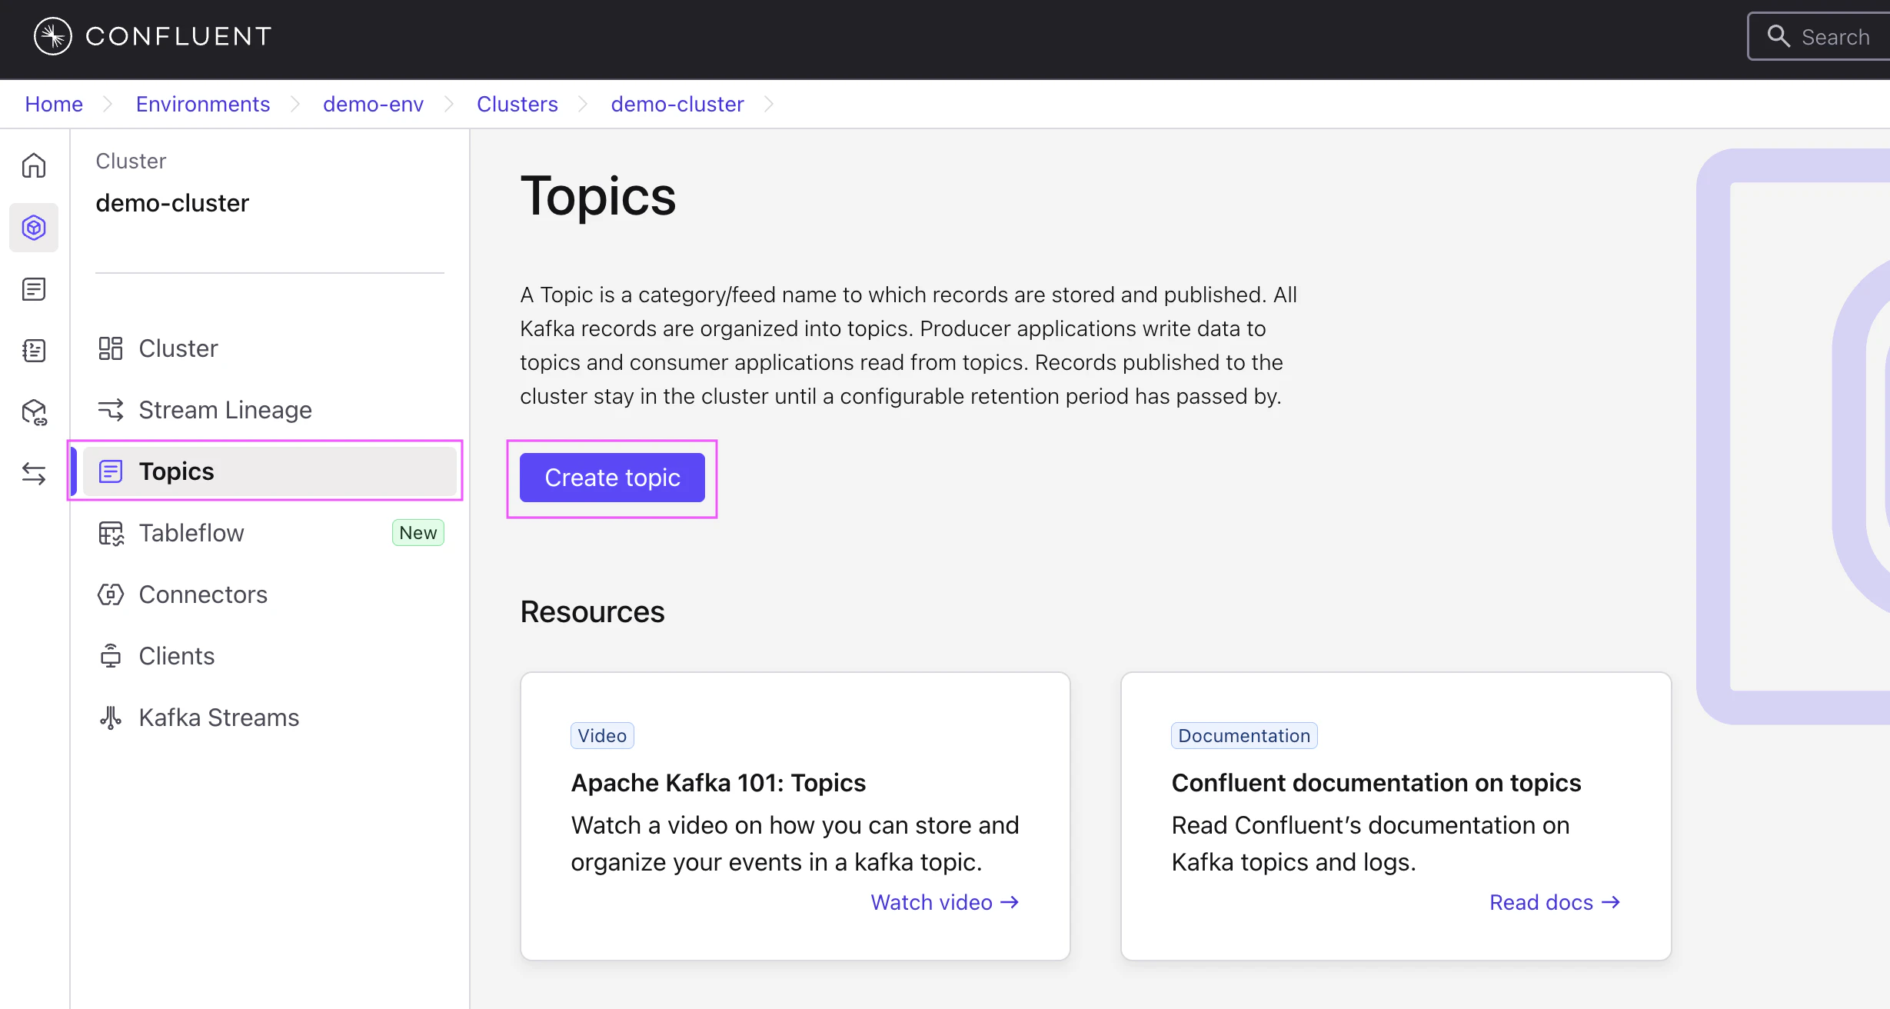Open the Read docs link
This screenshot has height=1009, width=1890.
pyautogui.click(x=1555, y=902)
